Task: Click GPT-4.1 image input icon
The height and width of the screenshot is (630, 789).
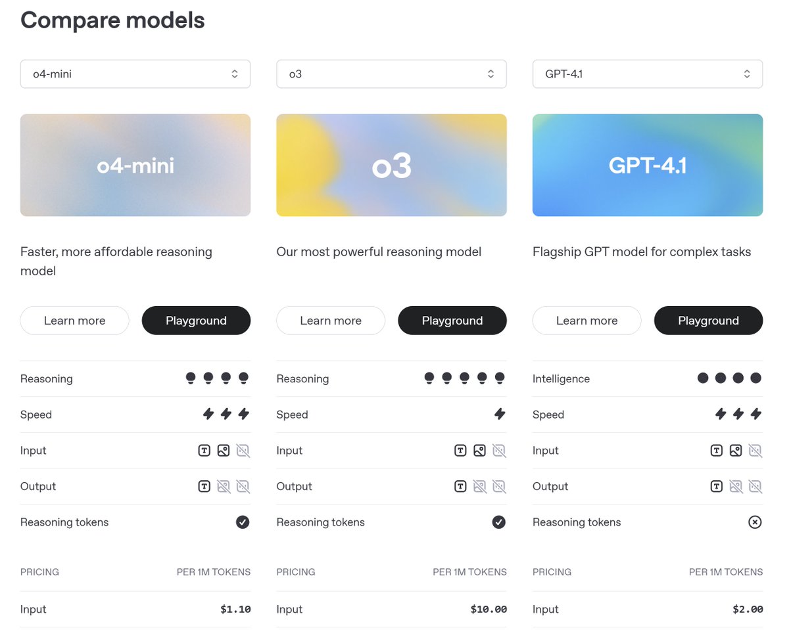Action: coord(736,451)
